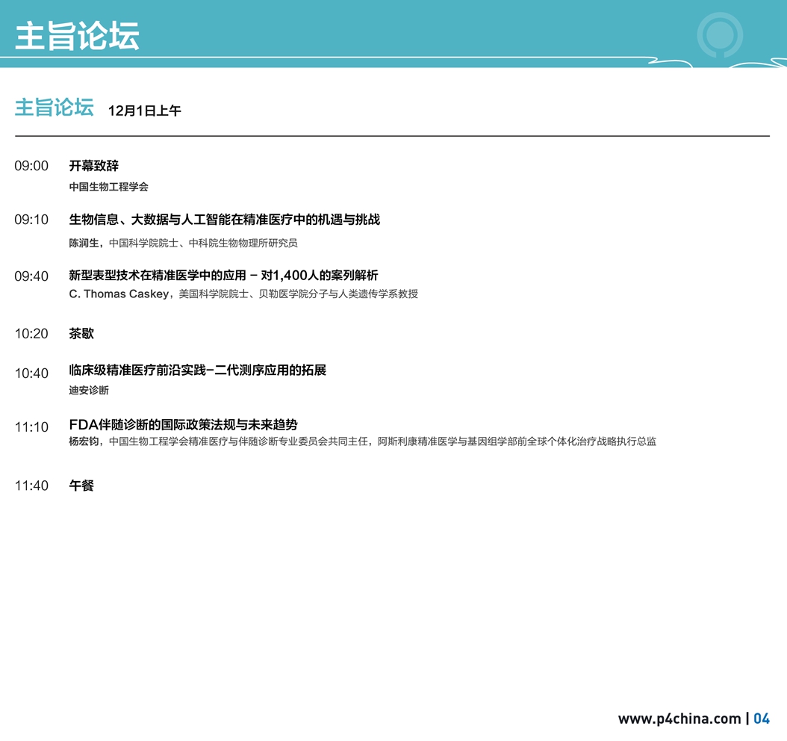Toggle the 10:20 茶歇 entry
Image resolution: width=787 pixels, height=741 pixels.
31,334
